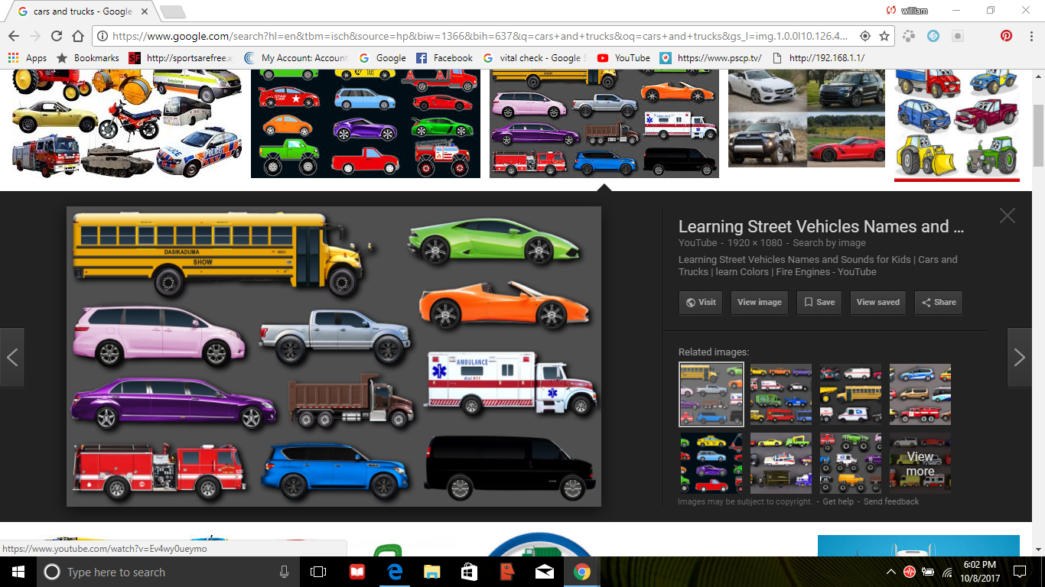Click the Wi-Fi network tray icon
This screenshot has width=1045, height=587.
pos(947,572)
